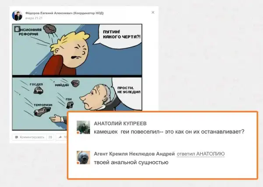Click the post timestamp вчера 21:21
Viewport: 263px width, 187px height.
pos(33,19)
